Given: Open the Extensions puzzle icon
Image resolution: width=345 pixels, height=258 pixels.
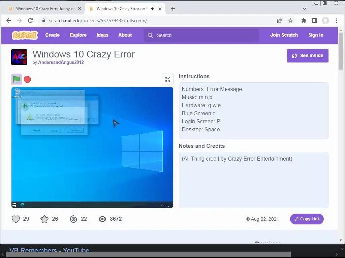Looking at the screenshot, I should coord(304,20).
